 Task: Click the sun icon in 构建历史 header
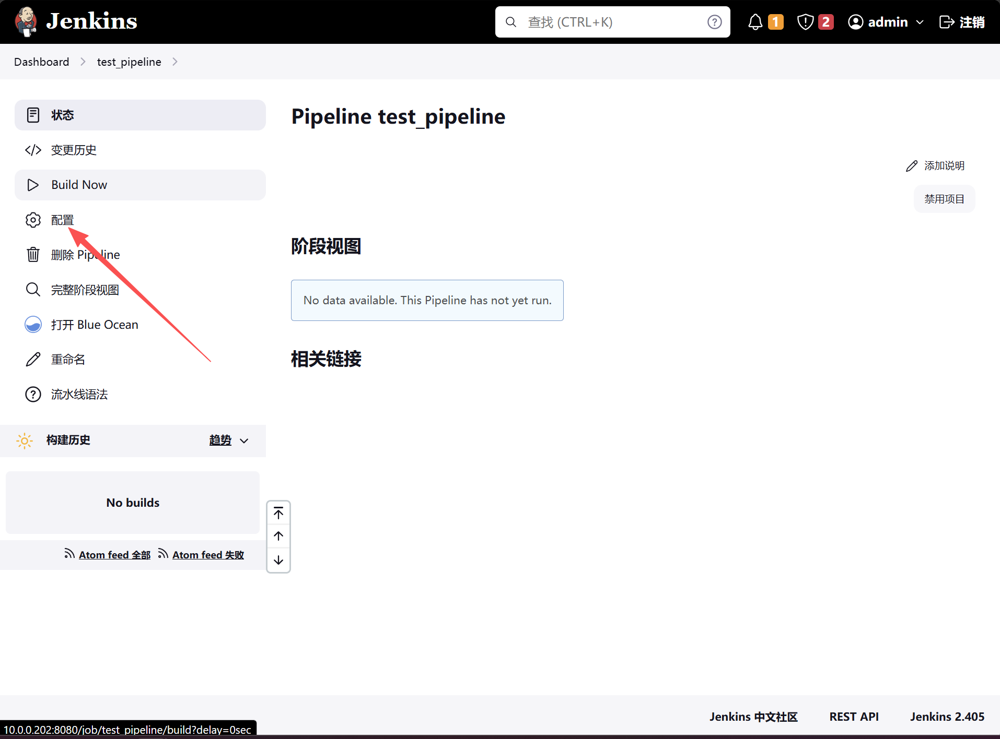25,440
